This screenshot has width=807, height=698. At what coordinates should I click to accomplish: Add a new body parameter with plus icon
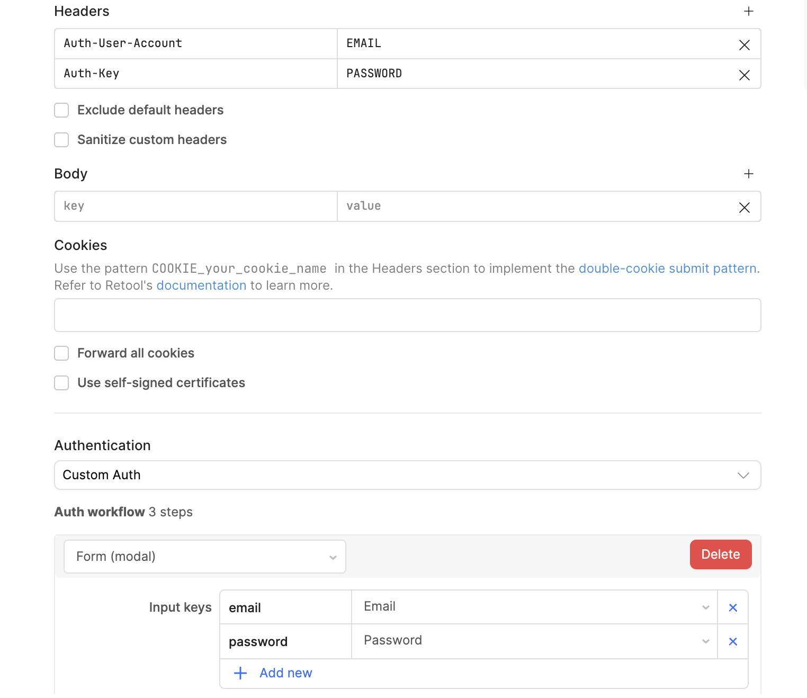tap(748, 174)
